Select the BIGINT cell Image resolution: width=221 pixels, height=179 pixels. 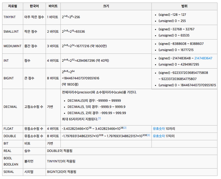pyautogui.click(x=13, y=78)
